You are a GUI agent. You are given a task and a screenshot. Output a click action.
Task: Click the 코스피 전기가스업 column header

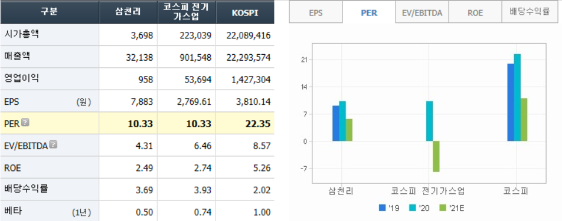pos(187,12)
